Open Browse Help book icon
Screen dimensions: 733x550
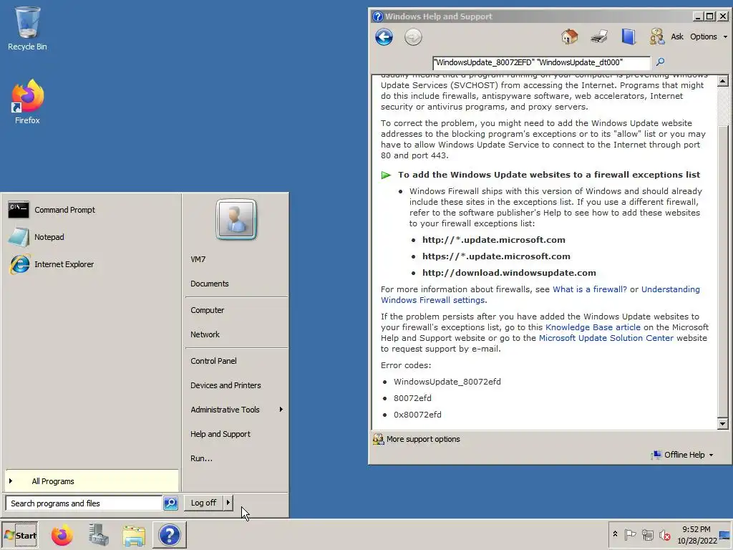(x=628, y=37)
